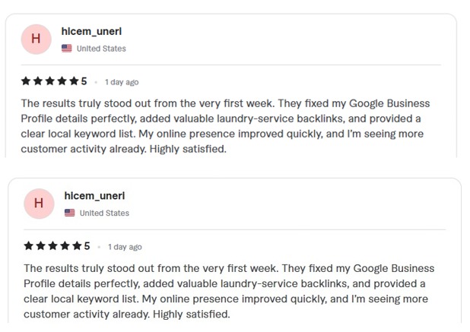Image resolution: width=470 pixels, height=332 pixels.
Task: Click the first star of the bottom review
Action: coord(29,246)
